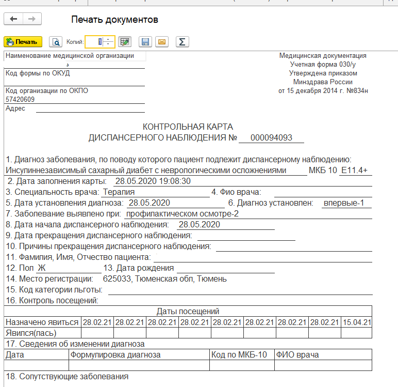398x387 pixels.
Task: Click the sum (Σ) icon
Action: click(181, 42)
